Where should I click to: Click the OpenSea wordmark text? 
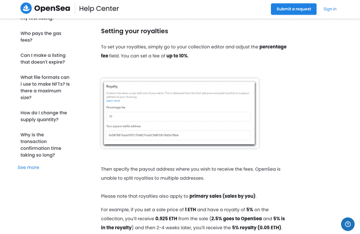click(52, 8)
